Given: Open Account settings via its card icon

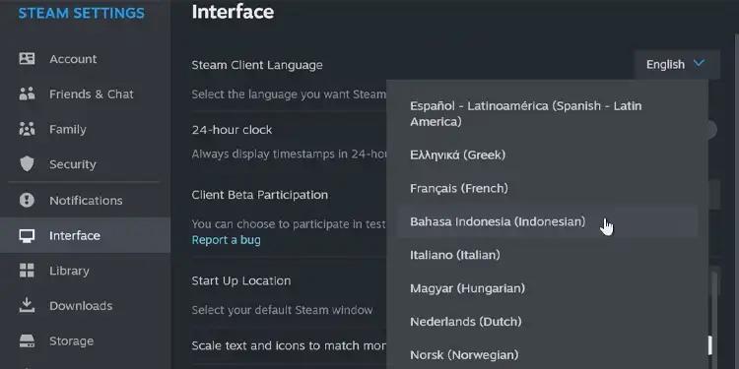Looking at the screenshot, I should pos(27,59).
